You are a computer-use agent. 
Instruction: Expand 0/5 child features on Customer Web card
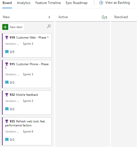[10, 52]
